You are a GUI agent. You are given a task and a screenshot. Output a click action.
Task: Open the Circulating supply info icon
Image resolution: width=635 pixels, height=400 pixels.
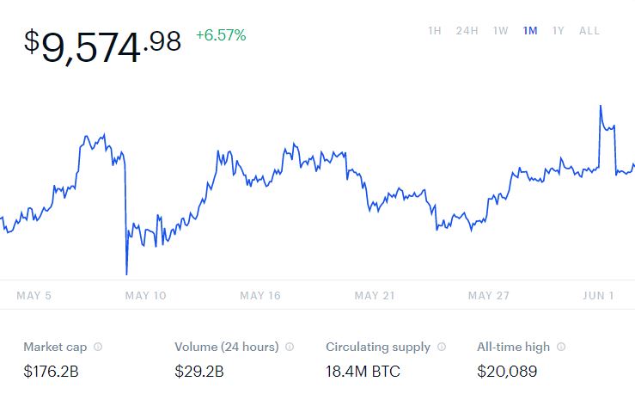[441, 348]
